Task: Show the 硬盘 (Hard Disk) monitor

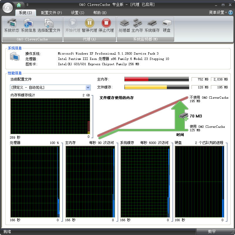Action: [x=167, y=26]
